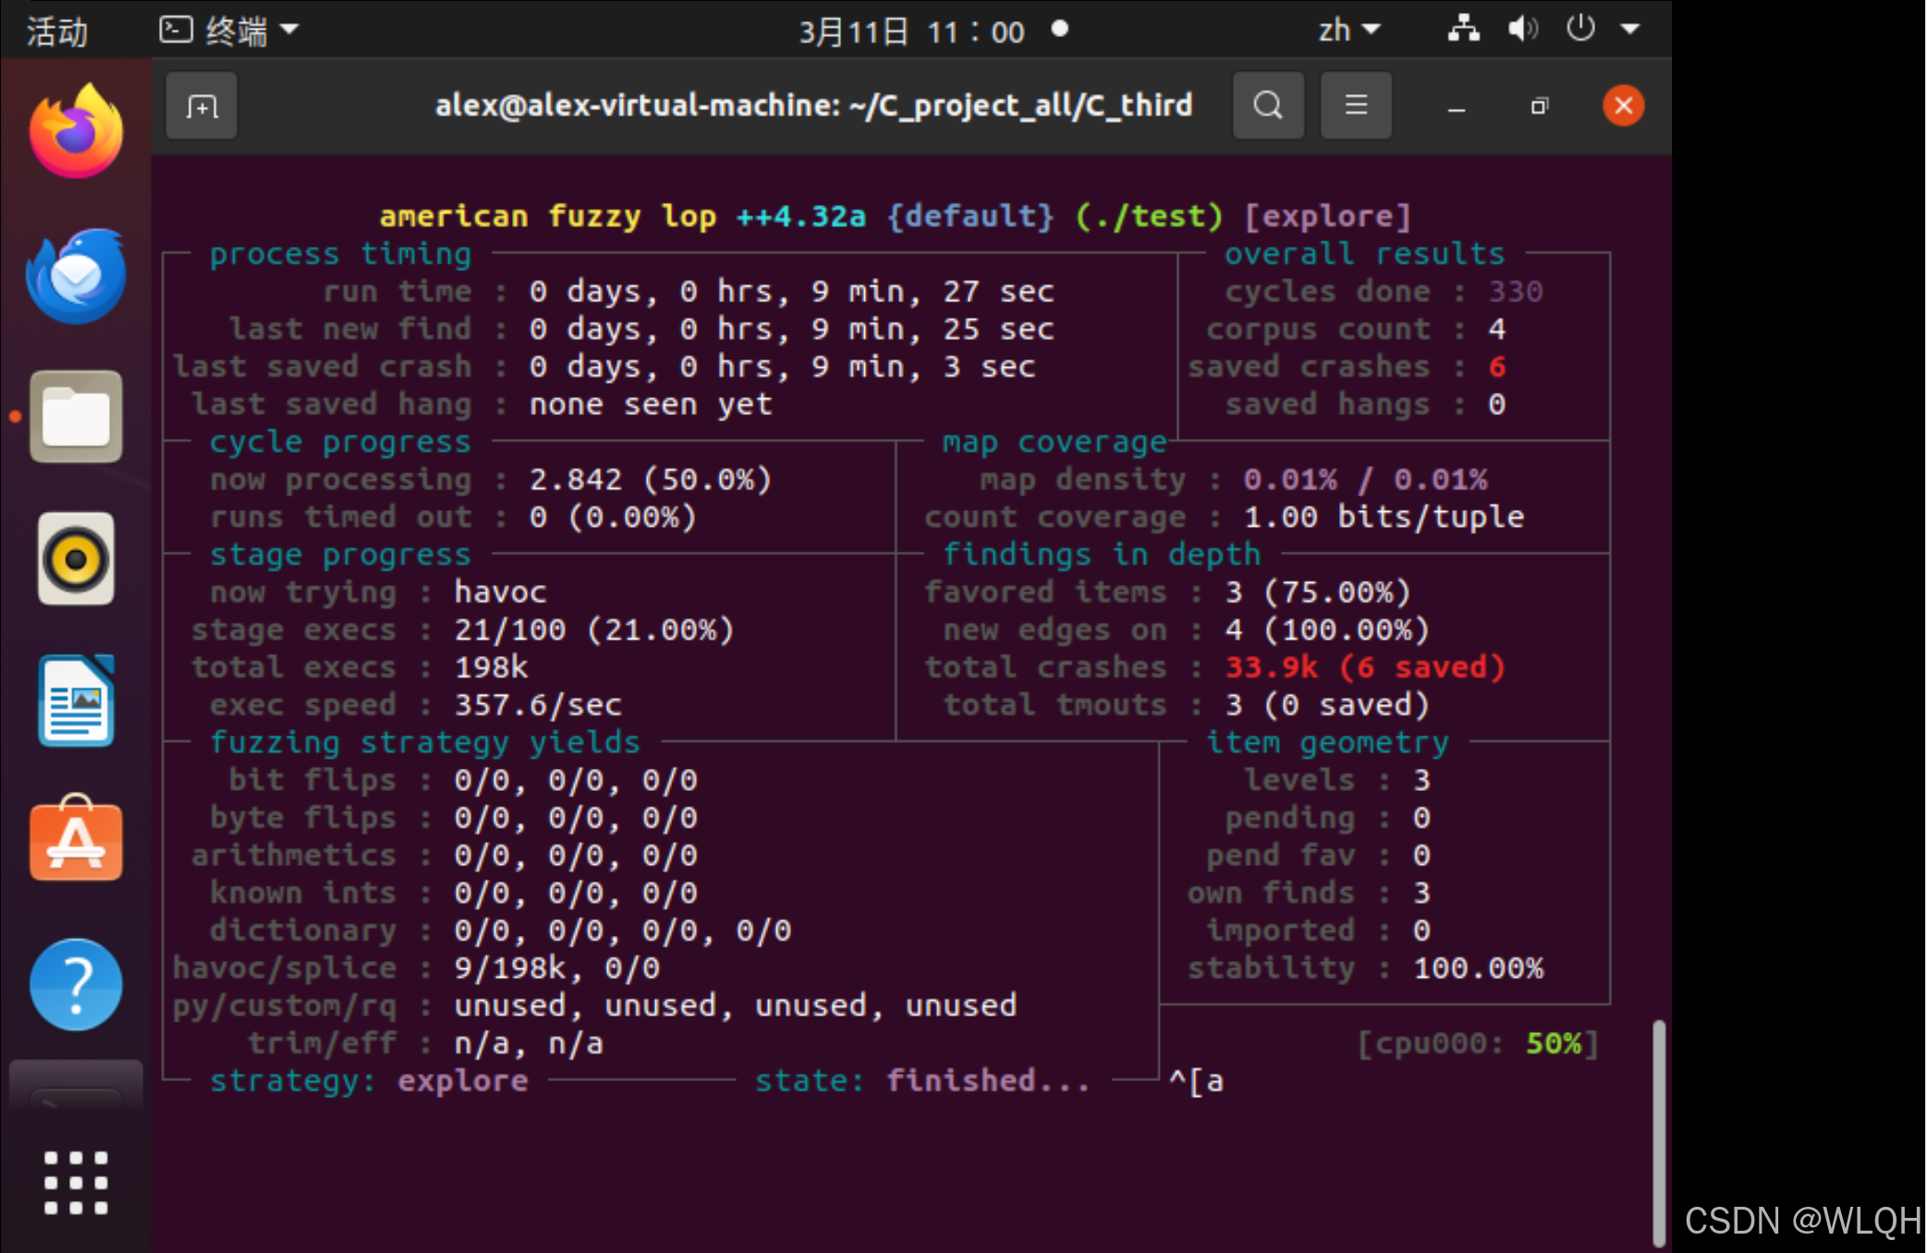Open Ubuntu Software store icon
The image size is (1927, 1253).
[x=76, y=839]
